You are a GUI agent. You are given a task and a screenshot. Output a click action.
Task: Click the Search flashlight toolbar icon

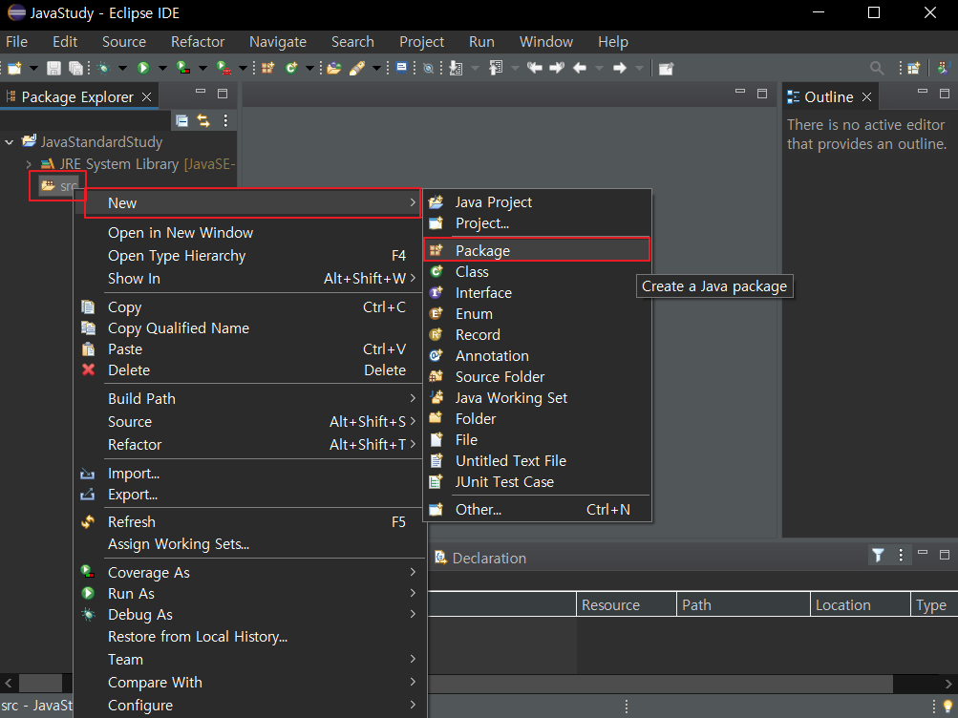coord(357,69)
